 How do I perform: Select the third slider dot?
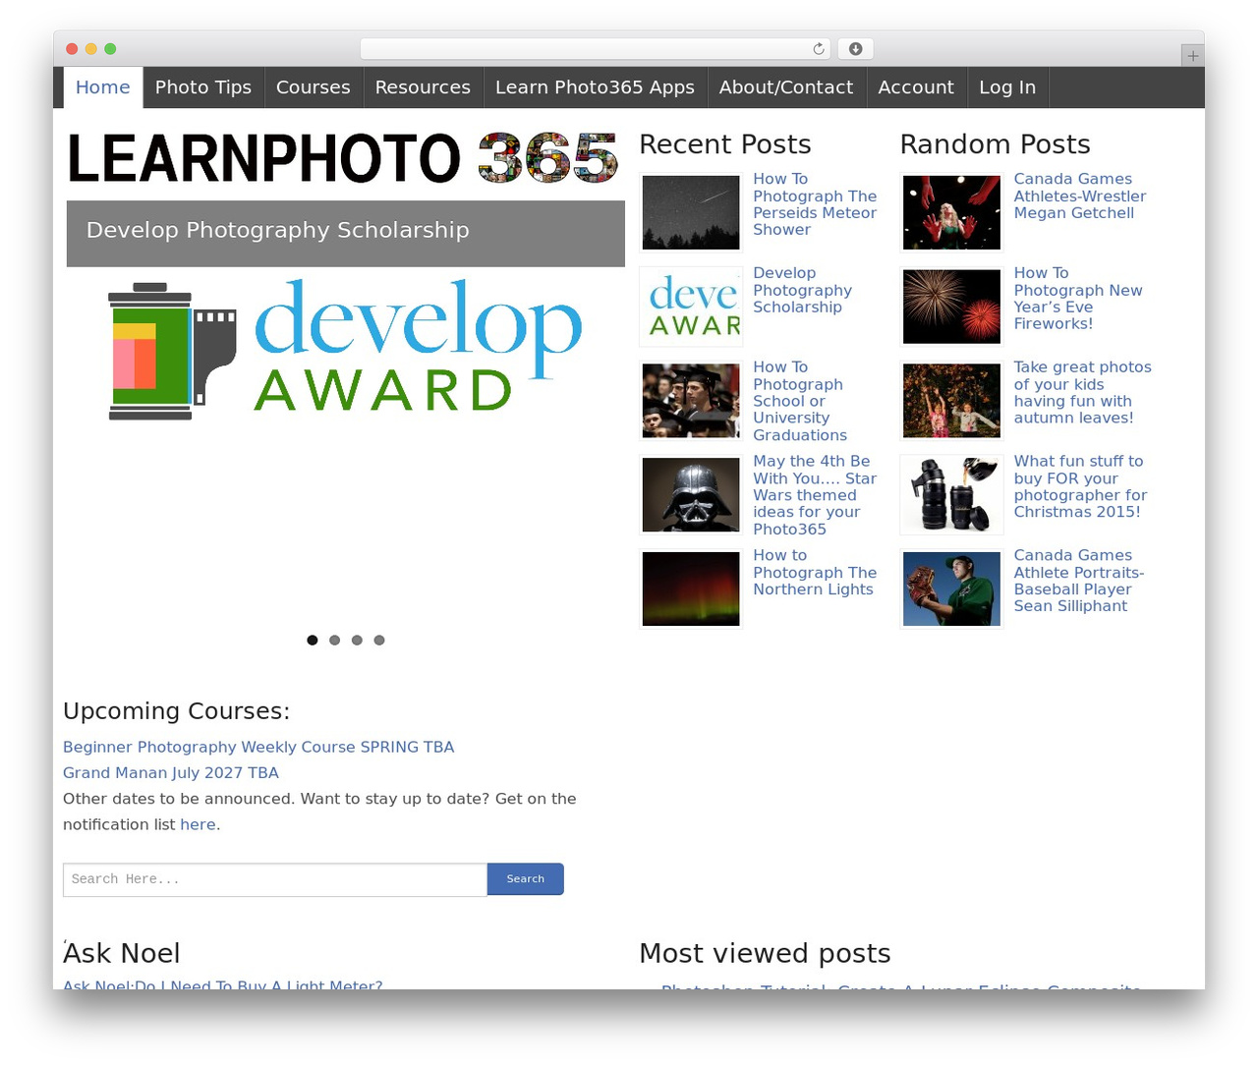[x=357, y=641]
